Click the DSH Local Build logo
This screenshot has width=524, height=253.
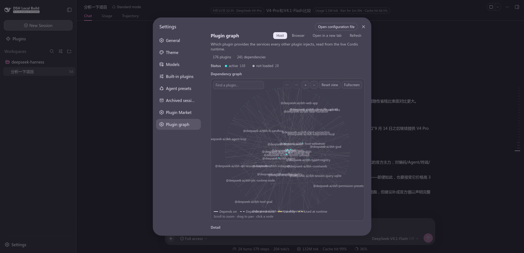22,10
